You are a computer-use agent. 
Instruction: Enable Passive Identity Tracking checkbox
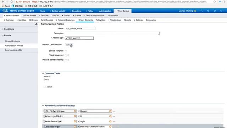(66, 60)
